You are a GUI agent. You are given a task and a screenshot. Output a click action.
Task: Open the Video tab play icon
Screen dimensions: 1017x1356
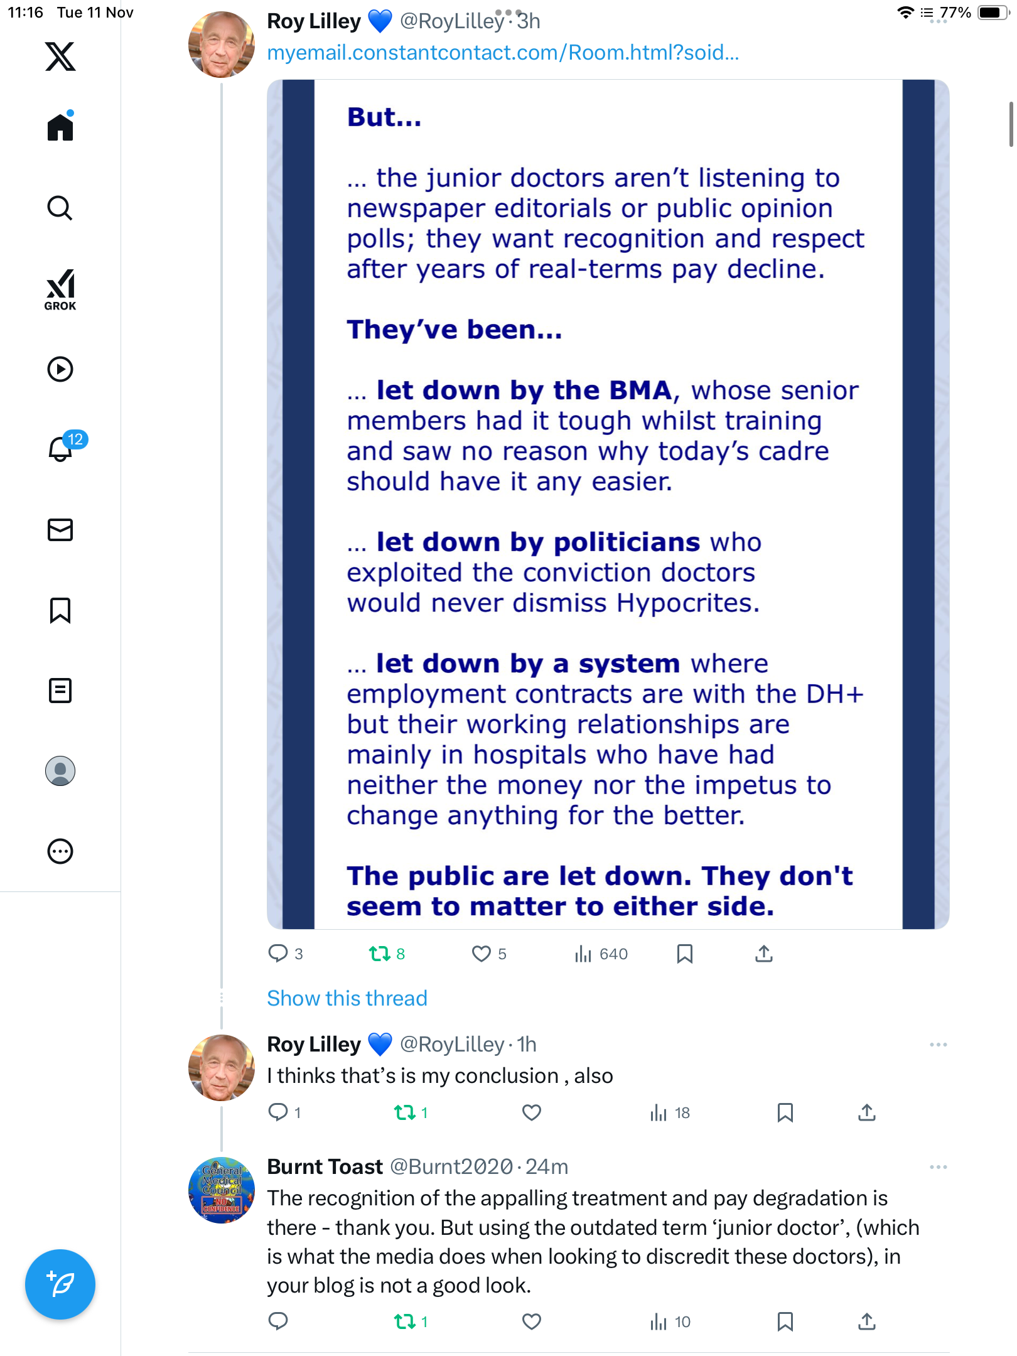tap(60, 369)
